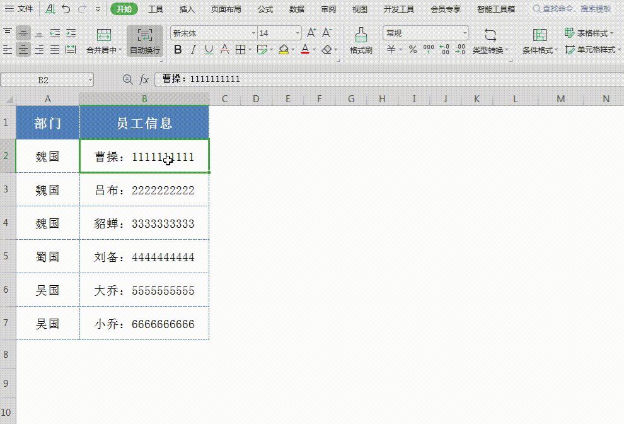Align text to bottom of cell
The height and width of the screenshot is (424, 624).
[39, 33]
